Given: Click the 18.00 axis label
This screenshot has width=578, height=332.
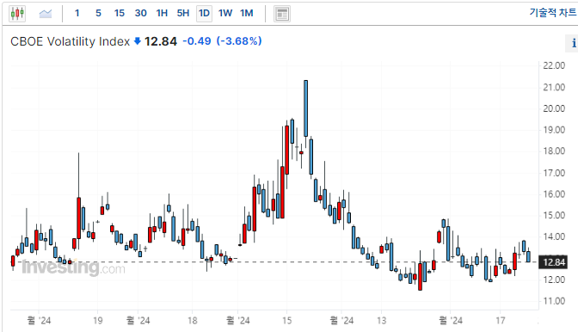Looking at the screenshot, I should [554, 151].
